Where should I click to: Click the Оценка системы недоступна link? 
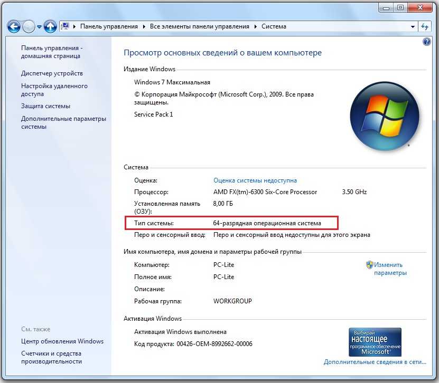pos(255,180)
